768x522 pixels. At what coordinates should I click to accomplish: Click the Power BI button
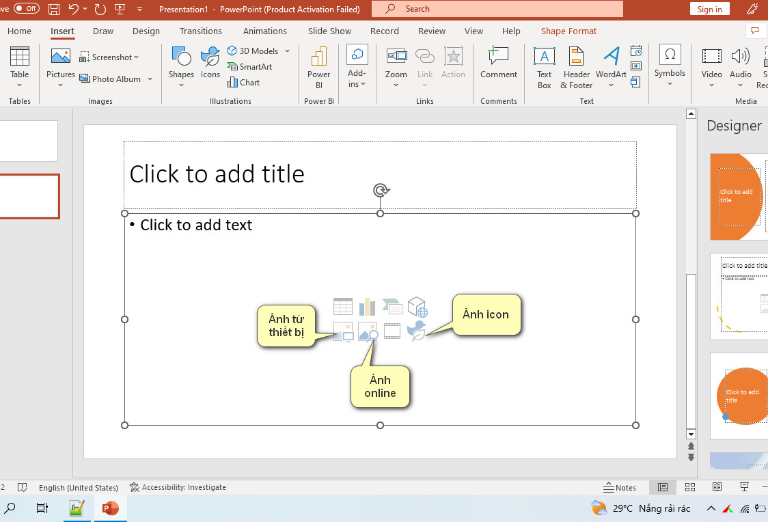point(319,68)
